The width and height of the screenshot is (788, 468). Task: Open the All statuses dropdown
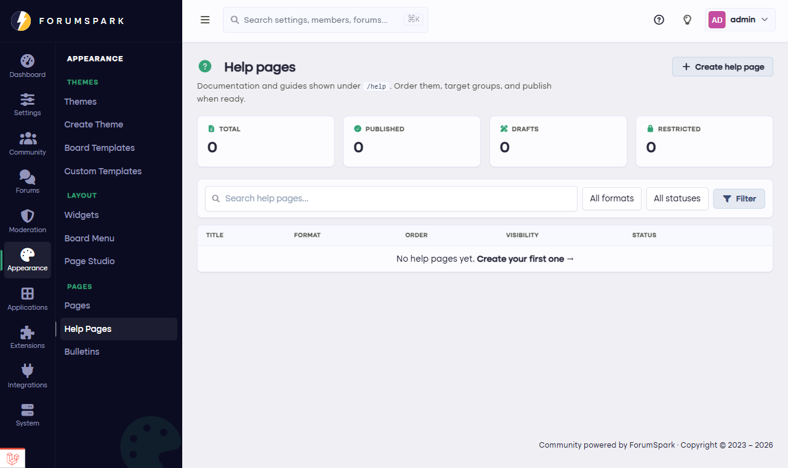click(x=677, y=199)
